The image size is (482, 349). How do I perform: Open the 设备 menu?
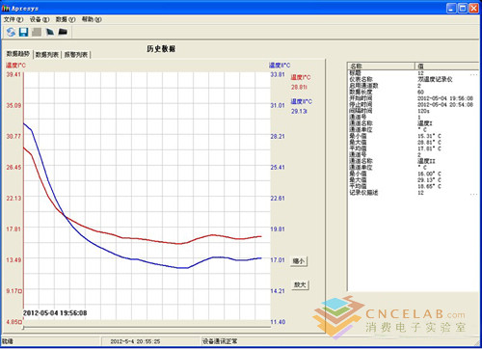click(40, 19)
